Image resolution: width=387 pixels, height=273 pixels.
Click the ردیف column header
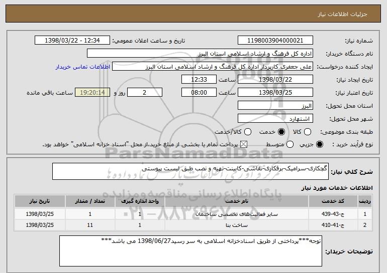[365, 201]
